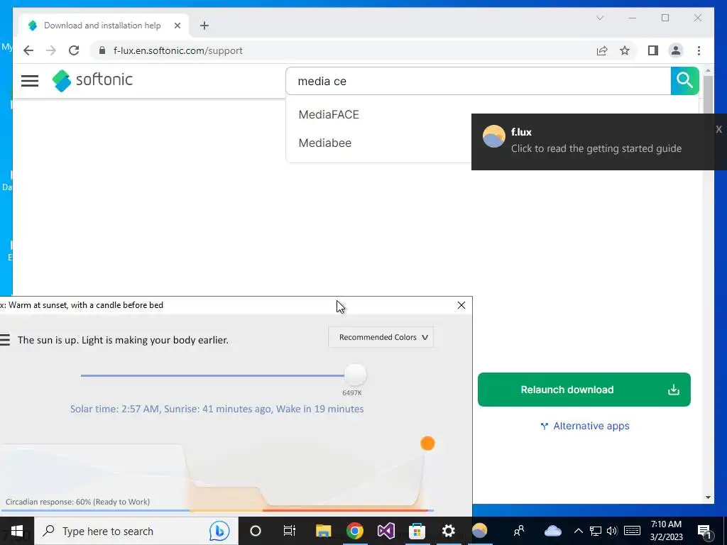727x545 pixels.
Task: Click the Solar time status text
Action: click(x=217, y=409)
